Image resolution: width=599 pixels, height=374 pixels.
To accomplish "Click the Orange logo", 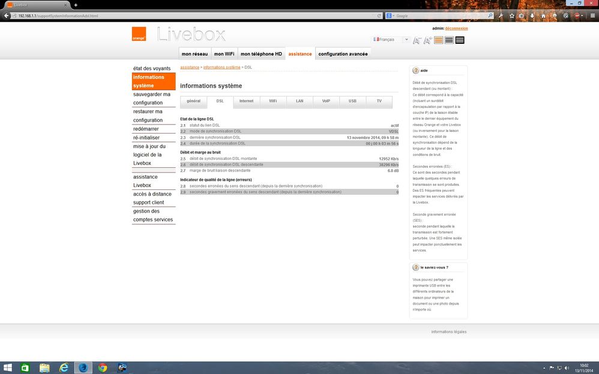I will pyautogui.click(x=139, y=34).
